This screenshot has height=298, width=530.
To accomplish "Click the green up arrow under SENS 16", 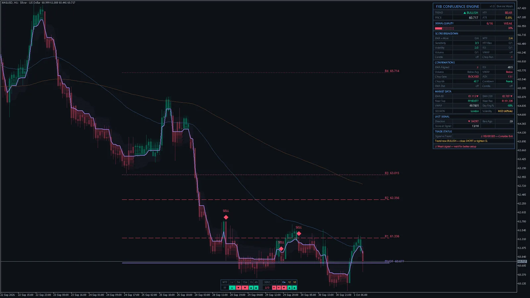I will tap(294, 288).
